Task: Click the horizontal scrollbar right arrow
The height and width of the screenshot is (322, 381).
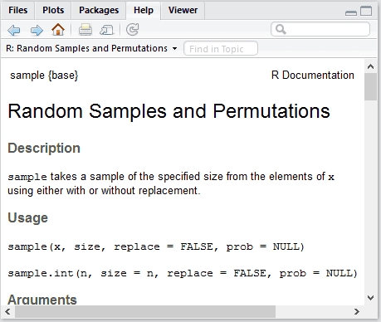Action: point(357,312)
